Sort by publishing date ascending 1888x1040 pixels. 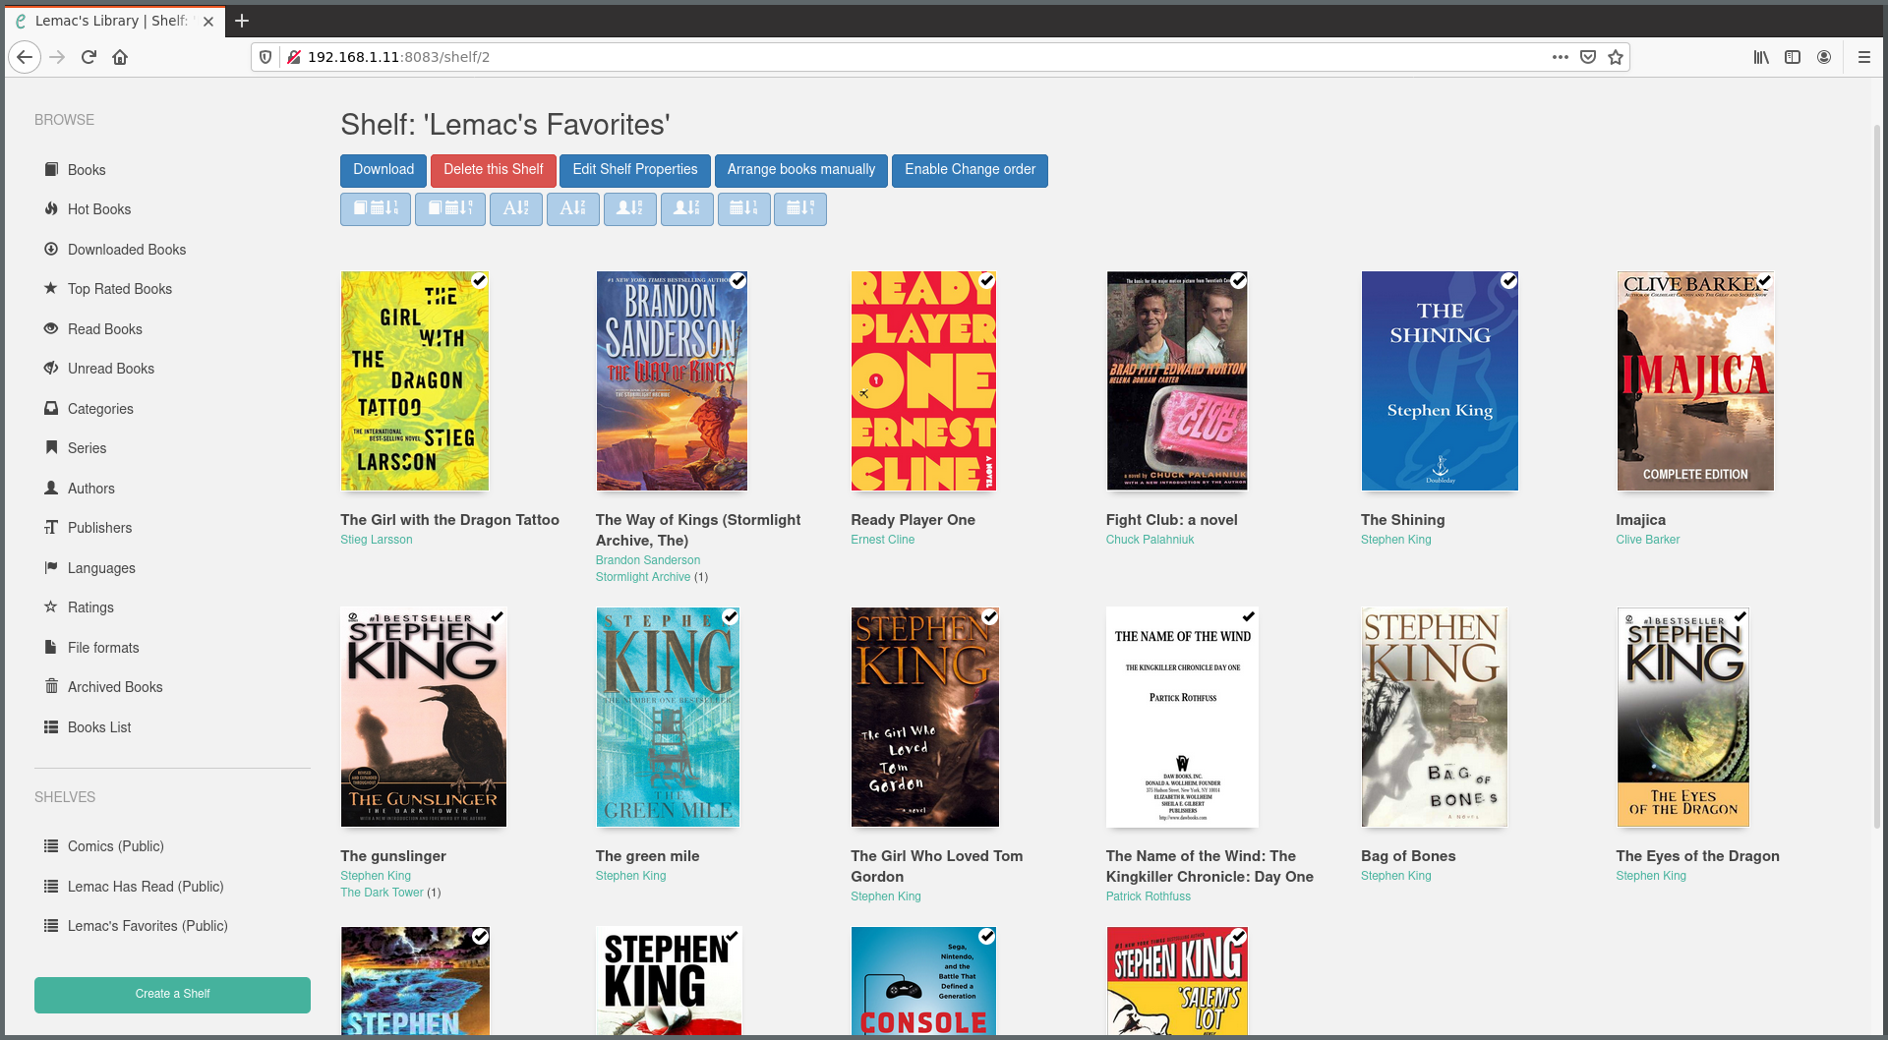[744, 209]
